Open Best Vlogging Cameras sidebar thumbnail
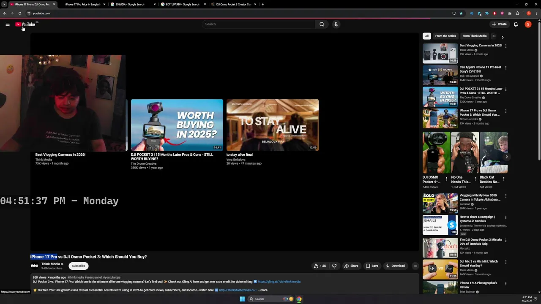The width and height of the screenshot is (541, 304). pyautogui.click(x=440, y=53)
